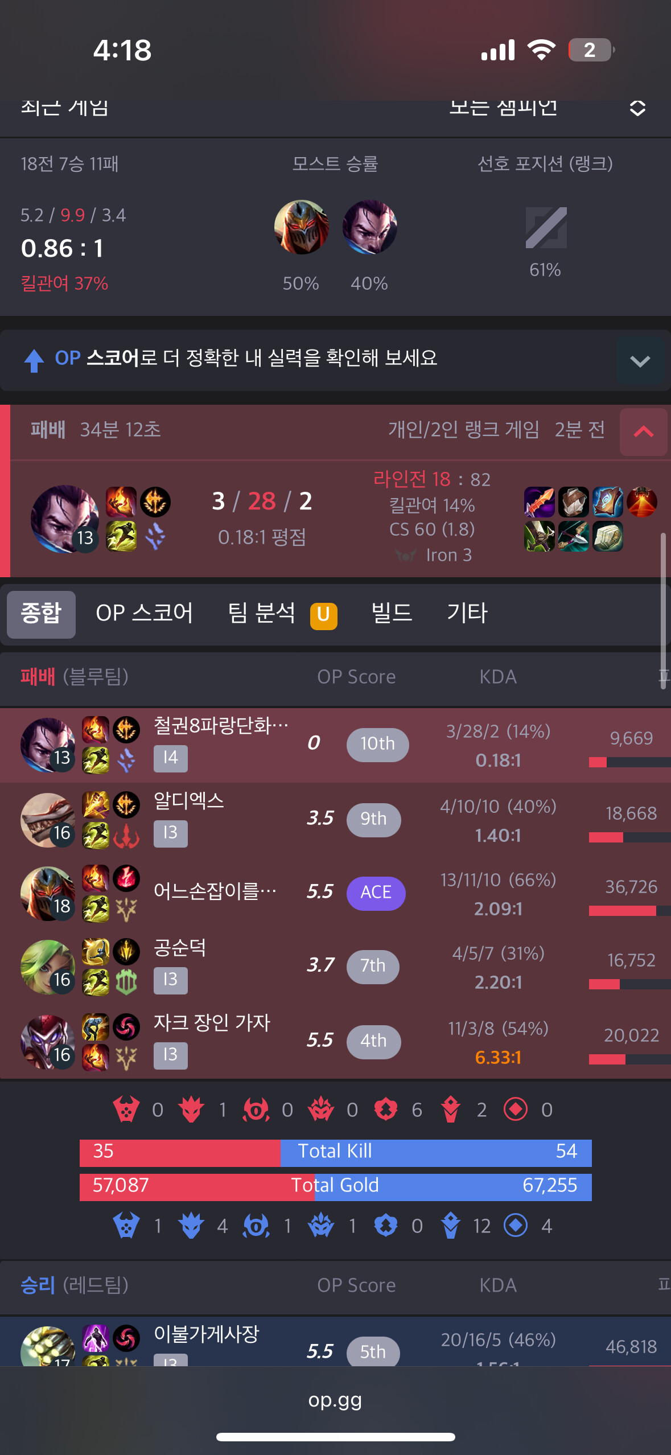The width and height of the screenshot is (671, 1455).
Task: Tap the 10th rank badge
Action: [377, 744]
